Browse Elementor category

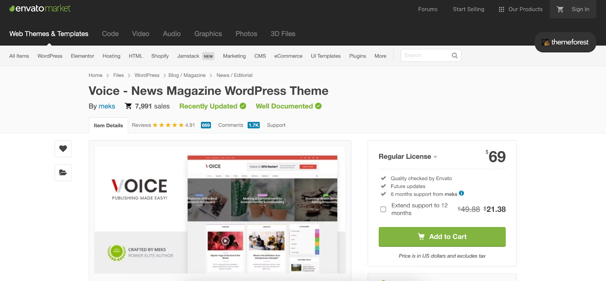83,56
